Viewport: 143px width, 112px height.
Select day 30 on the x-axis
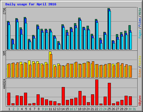pyautogui.click(x=130, y=109)
